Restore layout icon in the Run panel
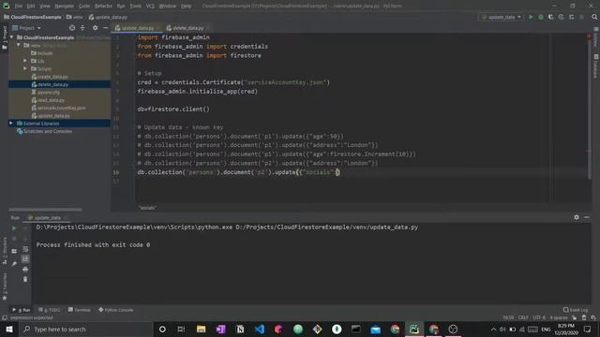This screenshot has width=600, height=337. pos(14,252)
